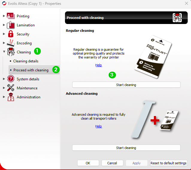191x170 pixels.
Task: Open Help link for Advanced cleaning
Action: 98,126
